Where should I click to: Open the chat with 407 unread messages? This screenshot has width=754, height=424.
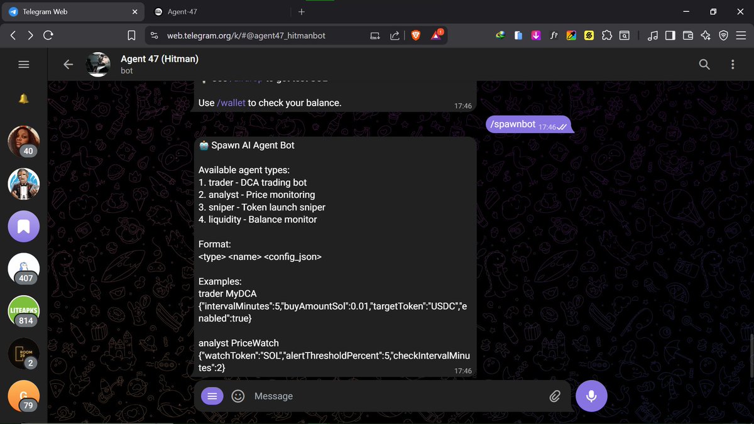pos(24,269)
